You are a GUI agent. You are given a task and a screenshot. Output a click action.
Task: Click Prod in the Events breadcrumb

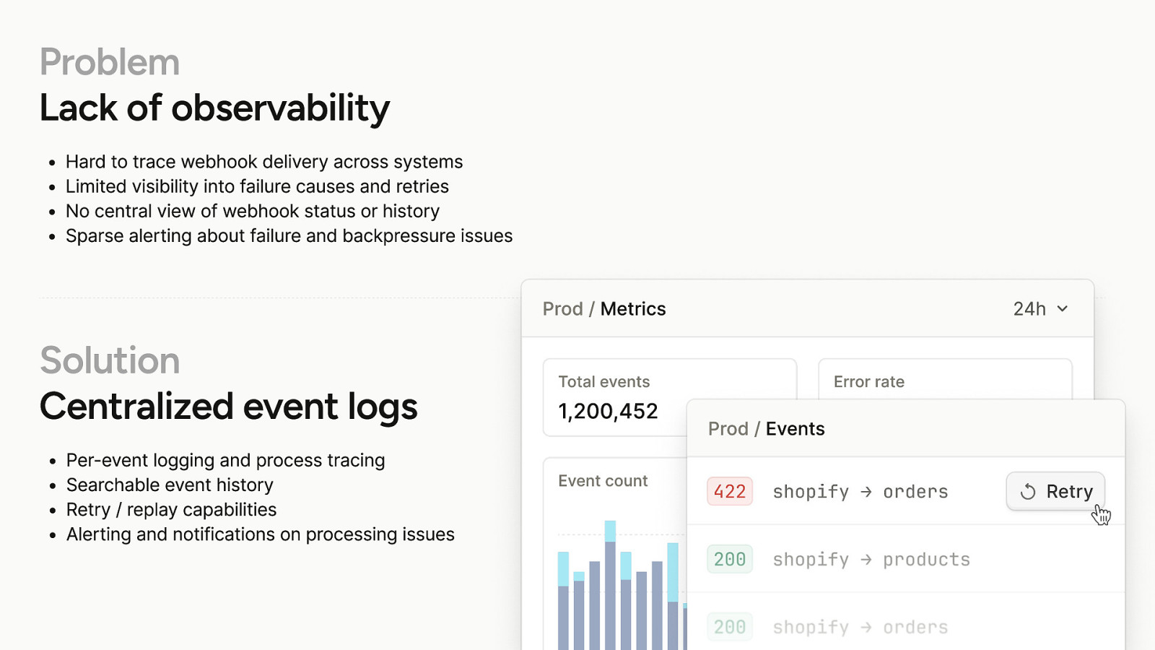pos(728,429)
